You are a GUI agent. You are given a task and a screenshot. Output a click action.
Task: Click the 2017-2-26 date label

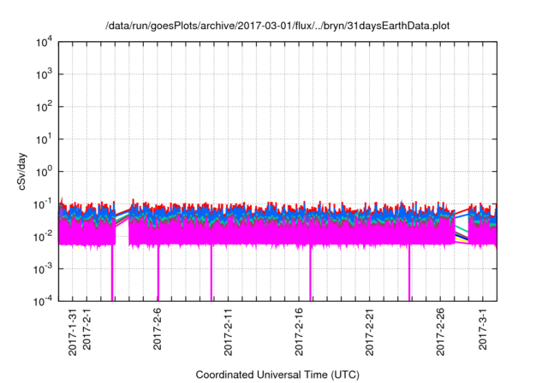(440, 332)
